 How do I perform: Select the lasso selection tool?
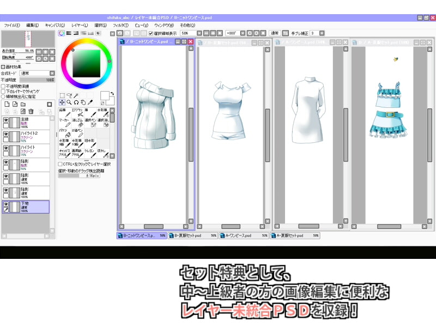(x=69, y=96)
